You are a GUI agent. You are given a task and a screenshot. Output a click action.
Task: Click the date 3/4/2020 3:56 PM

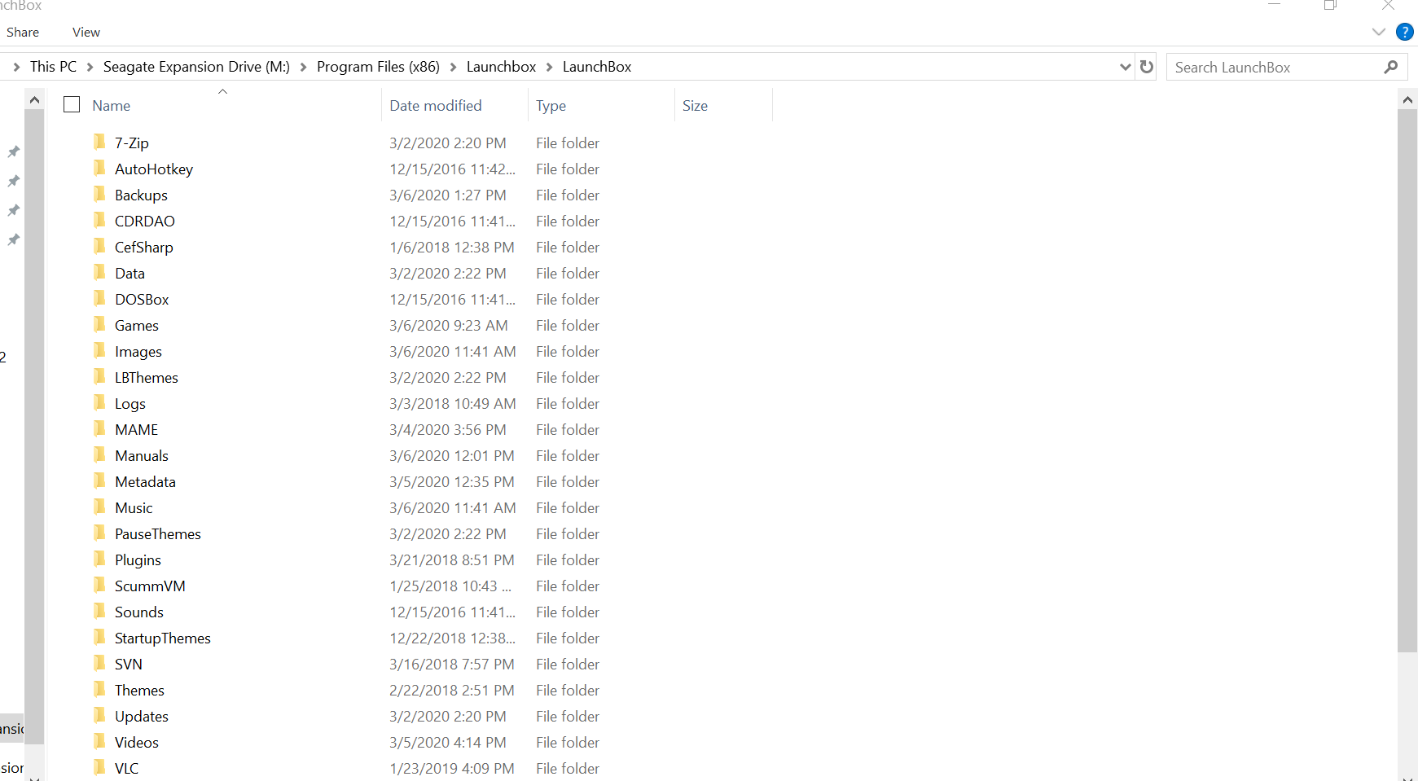[x=447, y=429]
